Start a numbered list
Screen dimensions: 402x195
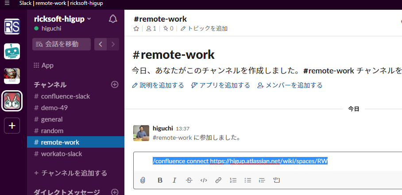tap(233, 180)
